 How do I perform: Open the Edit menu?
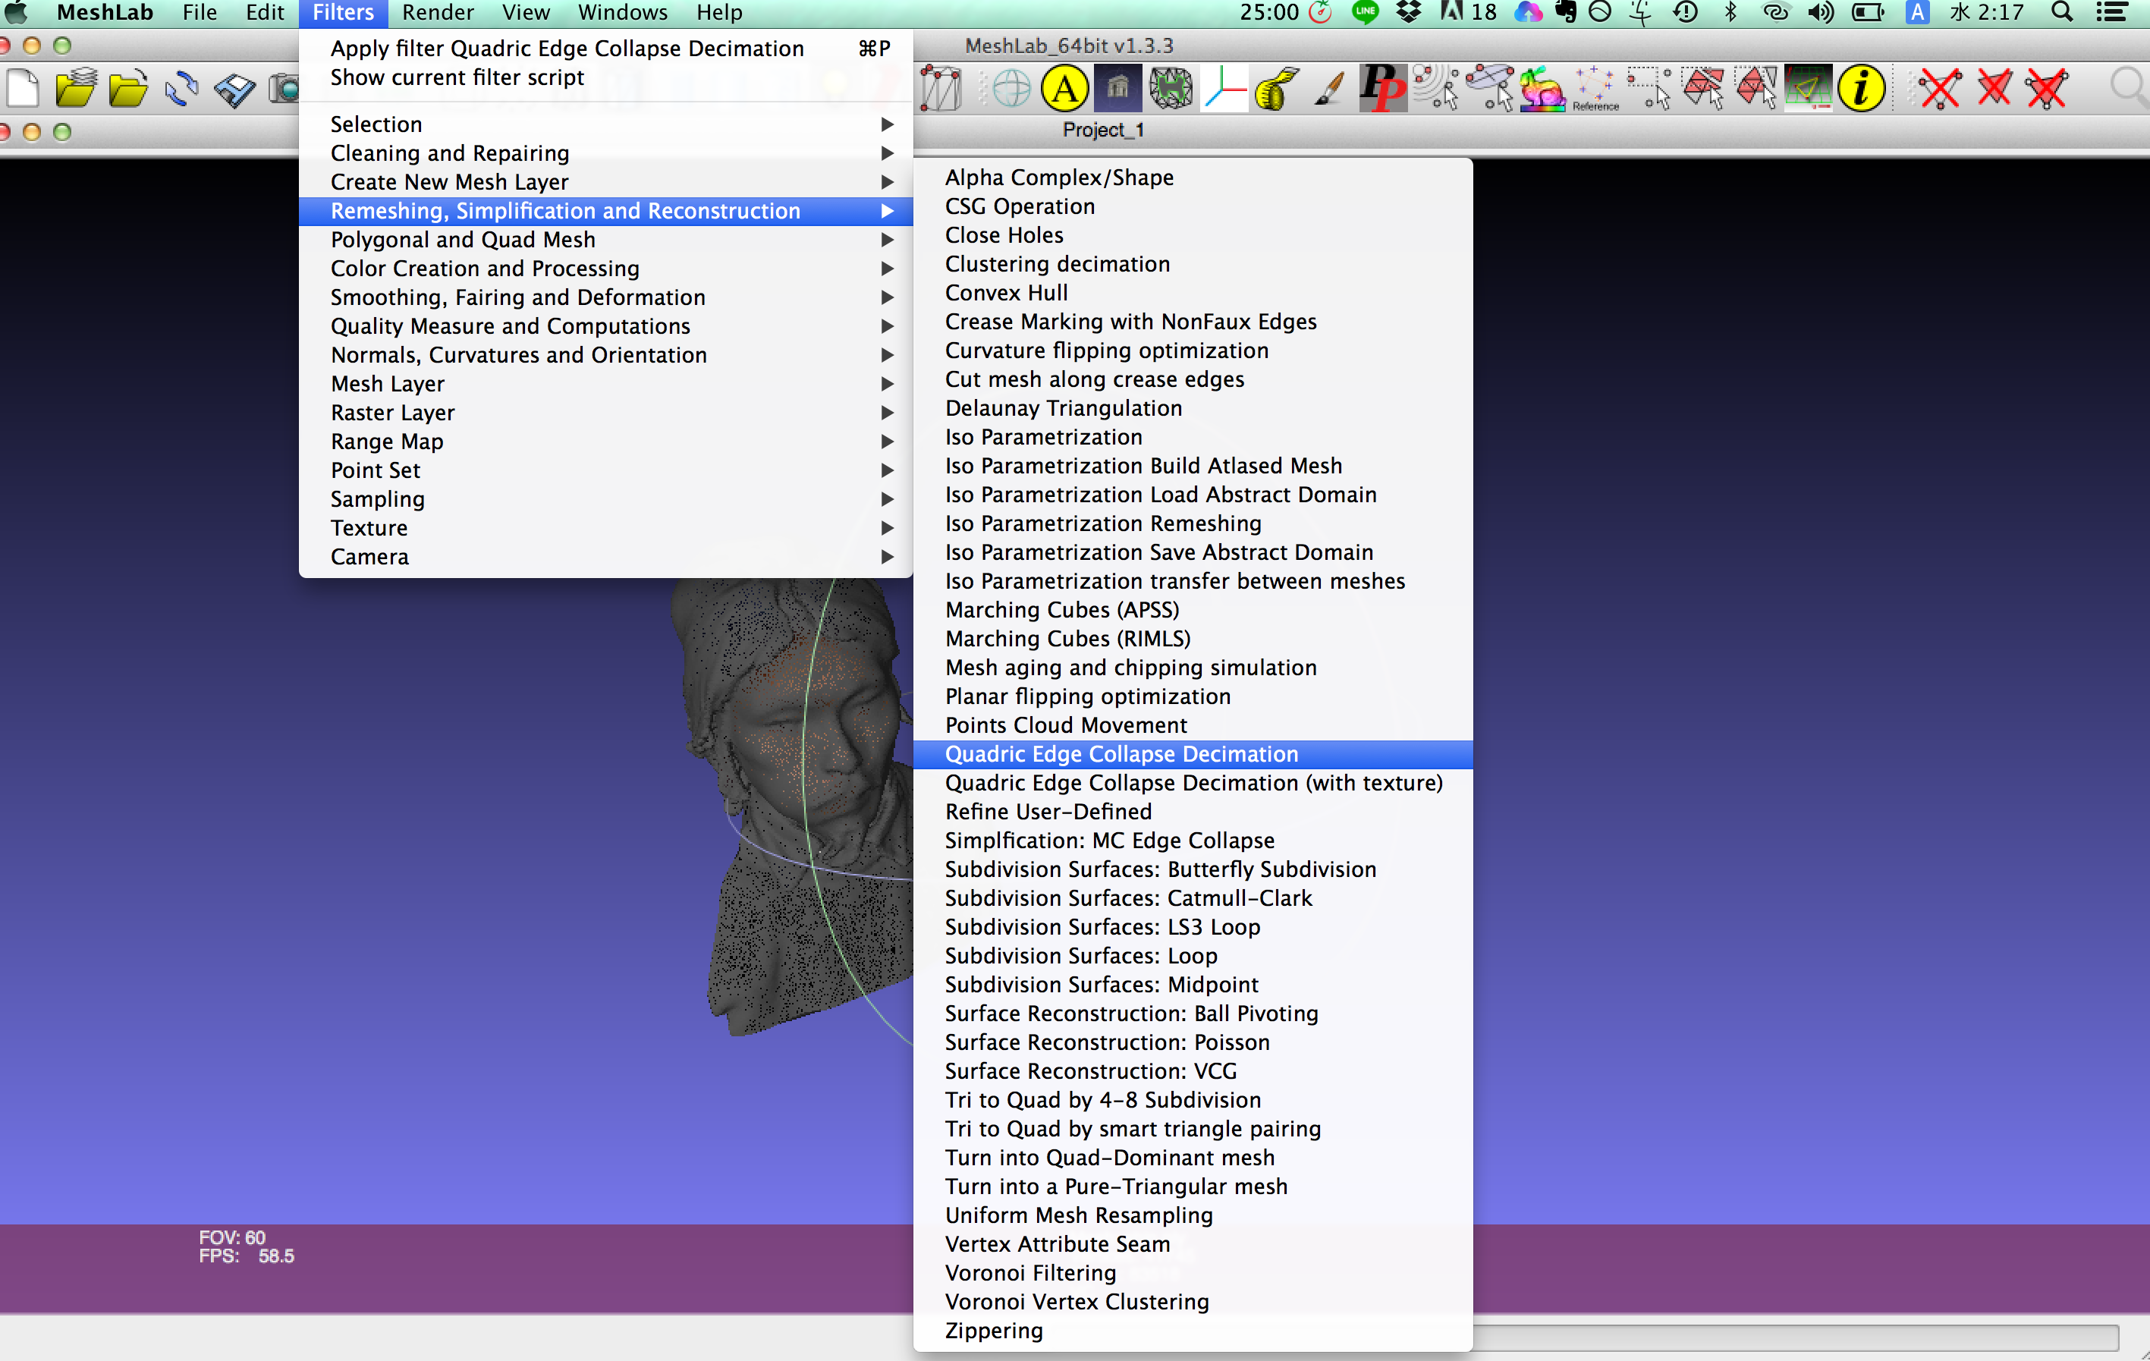coord(264,12)
